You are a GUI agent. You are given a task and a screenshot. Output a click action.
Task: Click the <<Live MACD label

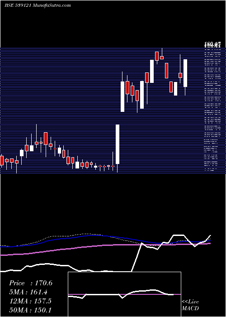pyautogui.click(x=190, y=305)
